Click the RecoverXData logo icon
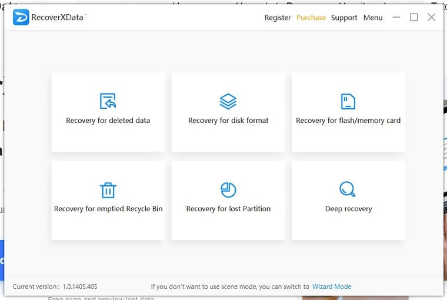 21,17
